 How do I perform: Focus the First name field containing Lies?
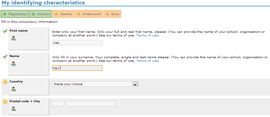point(77,43)
